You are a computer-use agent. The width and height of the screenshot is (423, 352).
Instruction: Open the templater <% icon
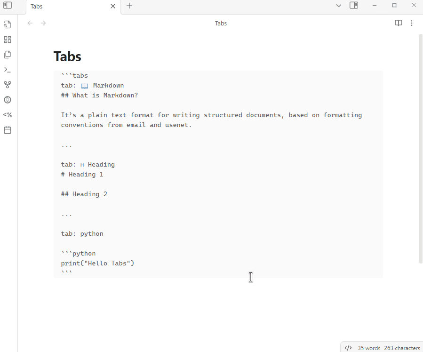click(8, 115)
